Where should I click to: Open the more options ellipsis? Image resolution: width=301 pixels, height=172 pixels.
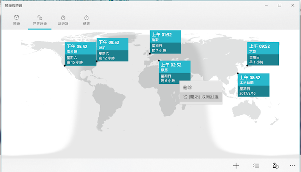(293, 166)
